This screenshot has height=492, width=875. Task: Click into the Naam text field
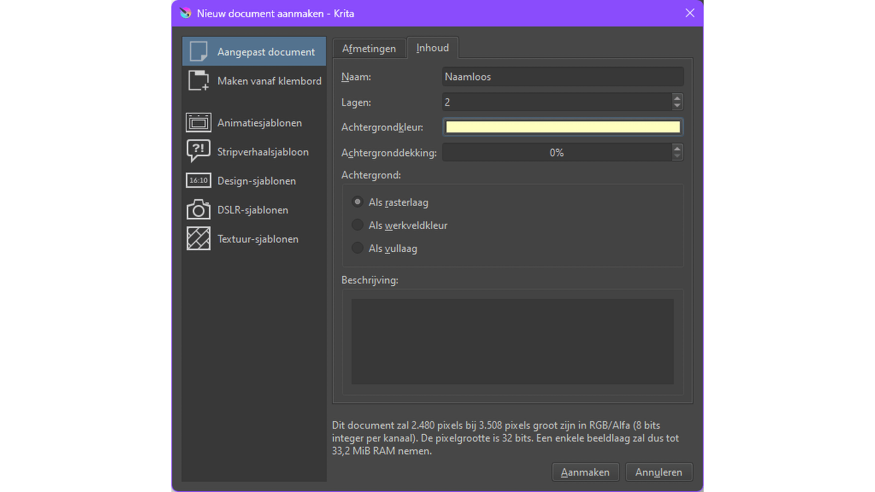pos(562,77)
